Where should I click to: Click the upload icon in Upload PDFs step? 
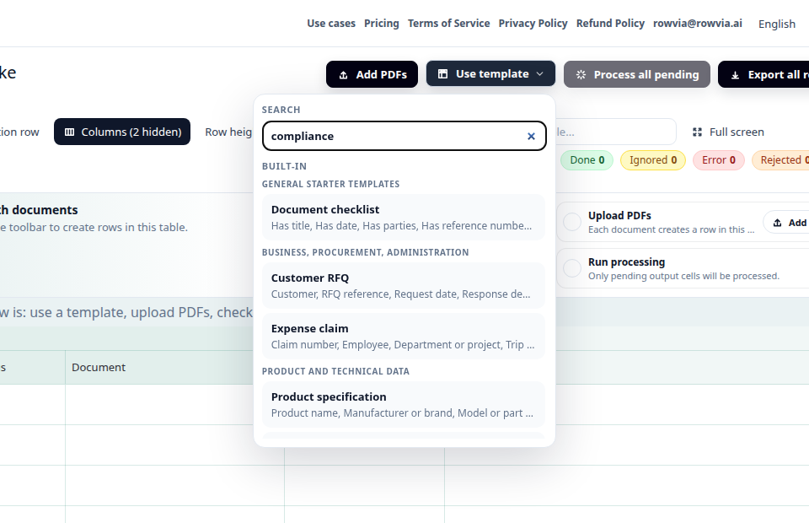[778, 223]
